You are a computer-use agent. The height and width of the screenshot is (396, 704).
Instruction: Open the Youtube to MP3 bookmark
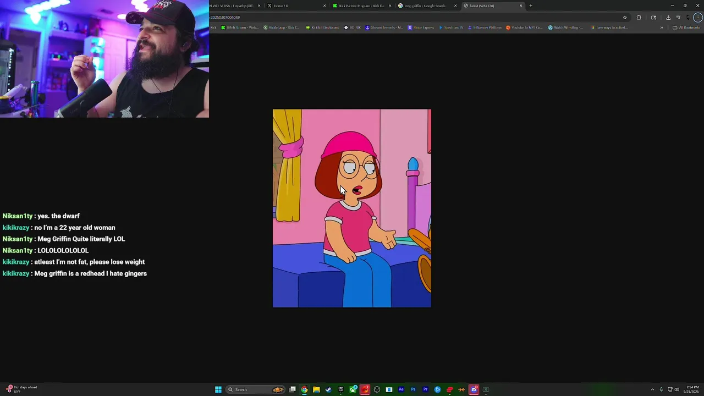click(524, 28)
